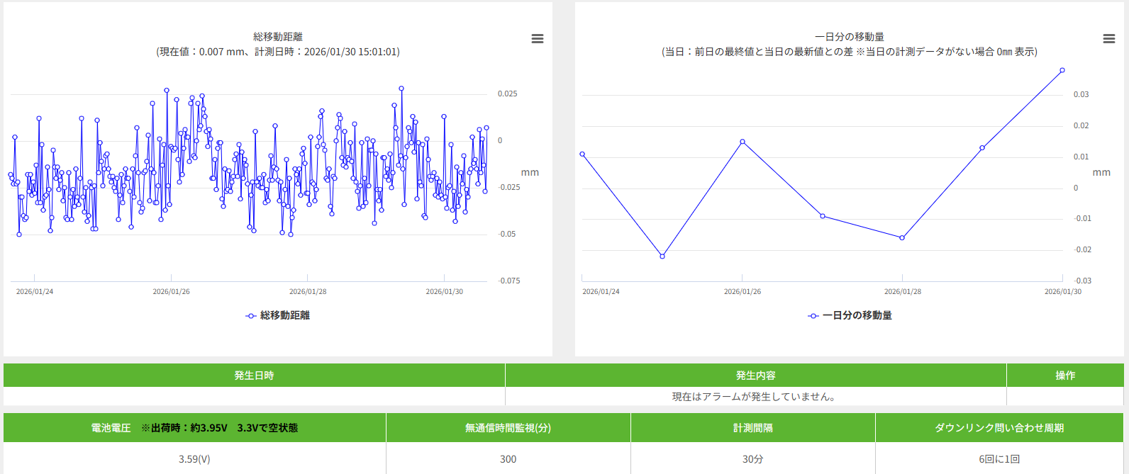Screen dimensions: 1129x474
Task: Toggle the 総移動距離 series legend item
Action: (278, 315)
